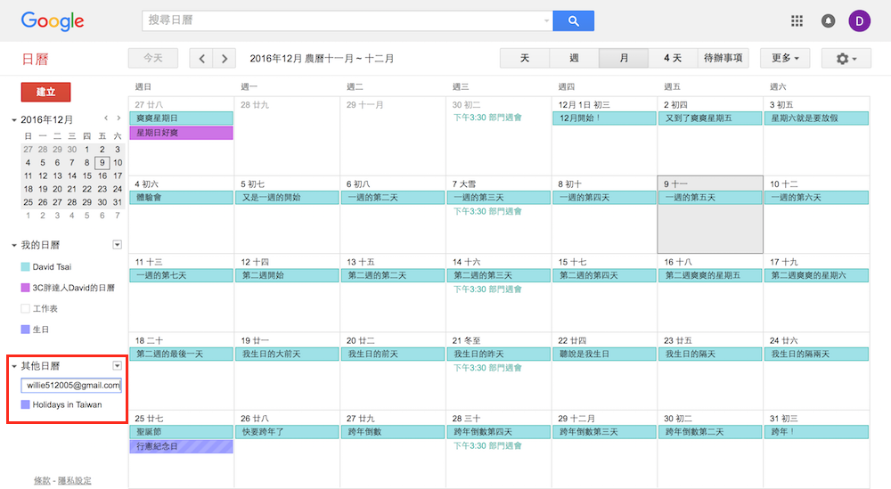Click the blue search magnifier button
Screen dimensions: 891x489
point(573,20)
